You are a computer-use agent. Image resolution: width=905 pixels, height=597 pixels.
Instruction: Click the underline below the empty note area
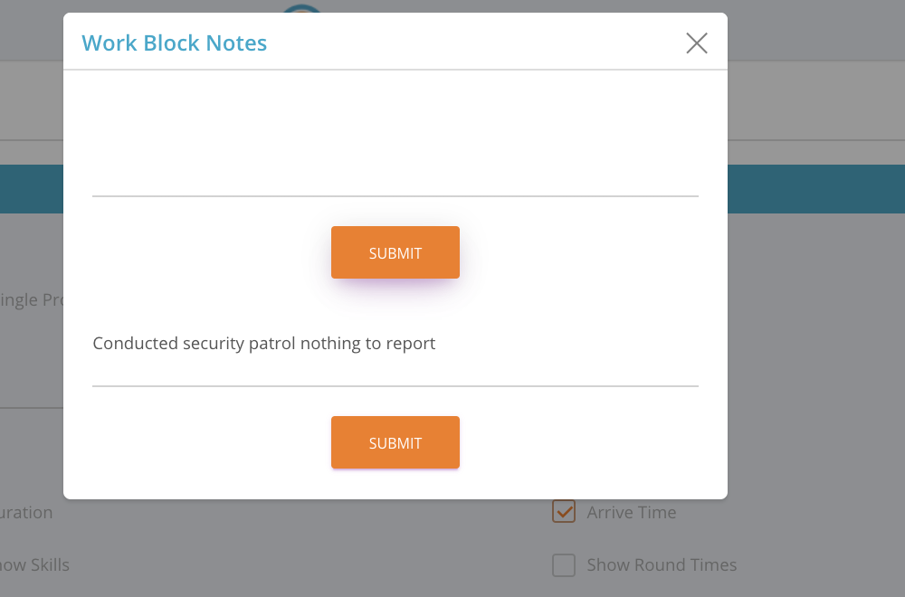395,195
